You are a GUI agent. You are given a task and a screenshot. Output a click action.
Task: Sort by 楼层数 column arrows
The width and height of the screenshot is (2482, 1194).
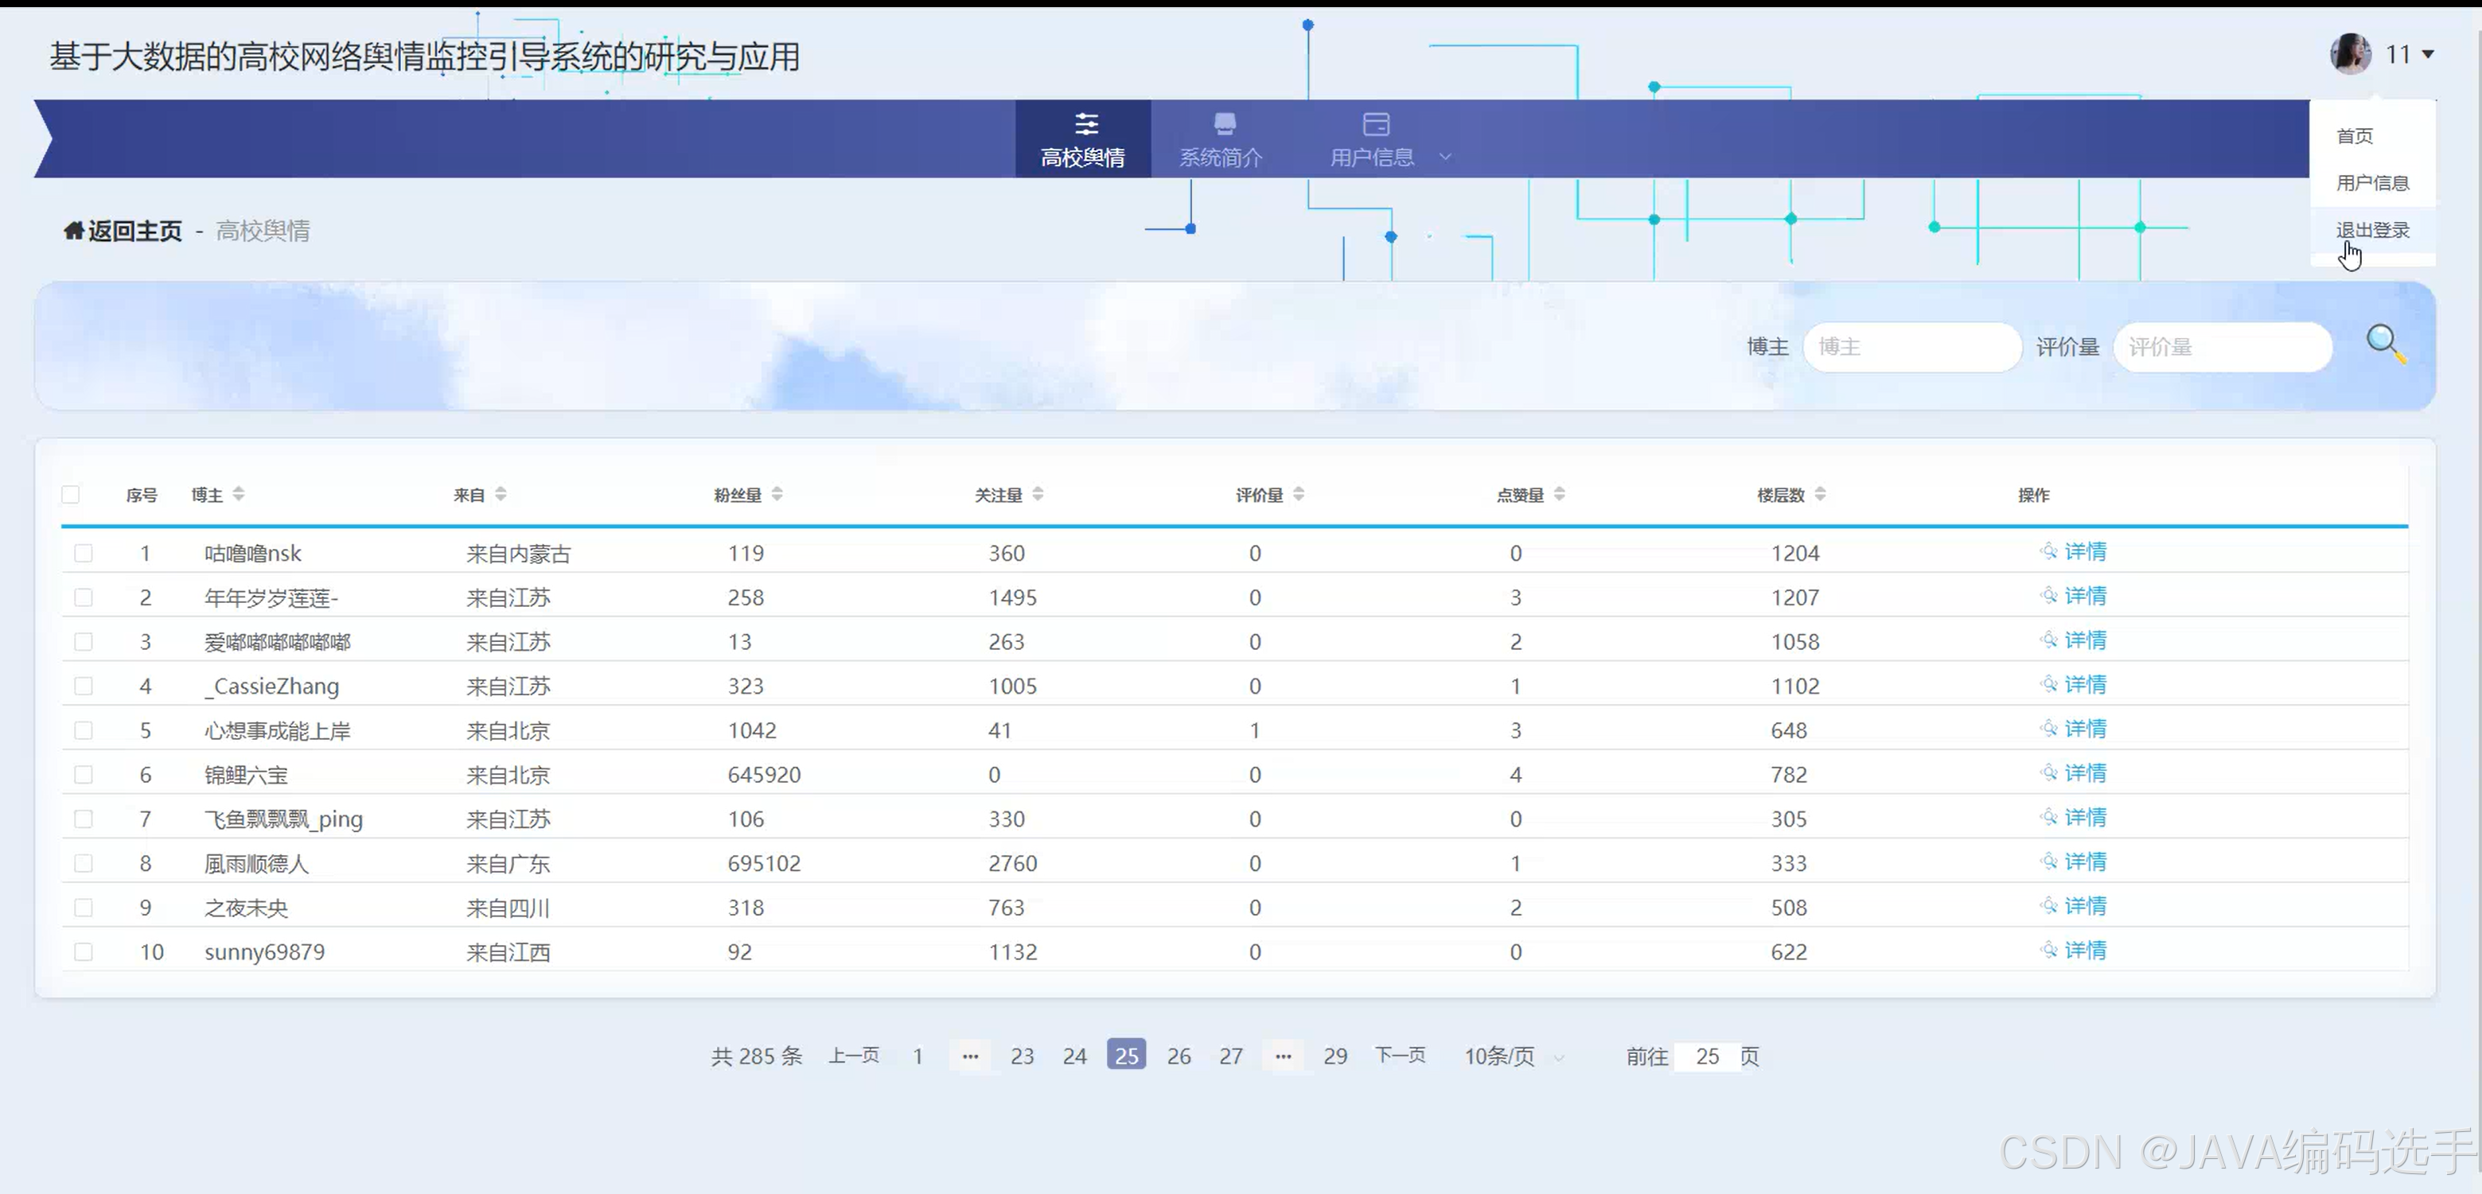tap(1820, 494)
